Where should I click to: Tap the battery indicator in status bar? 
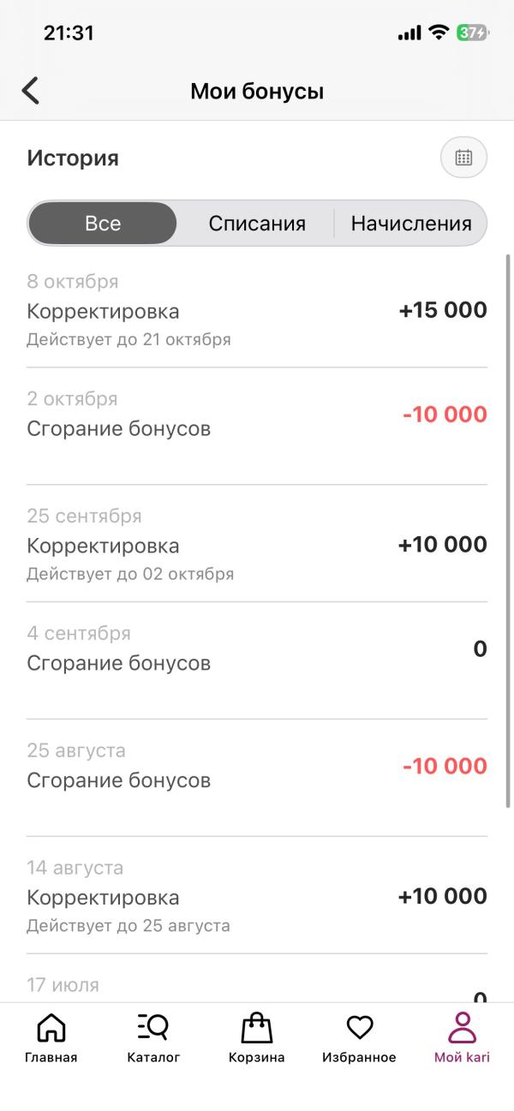[472, 33]
